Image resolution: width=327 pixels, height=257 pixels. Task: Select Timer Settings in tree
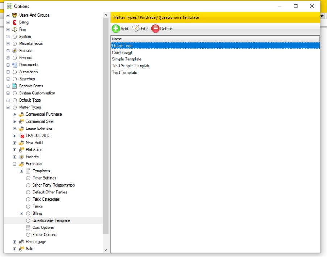(45, 178)
